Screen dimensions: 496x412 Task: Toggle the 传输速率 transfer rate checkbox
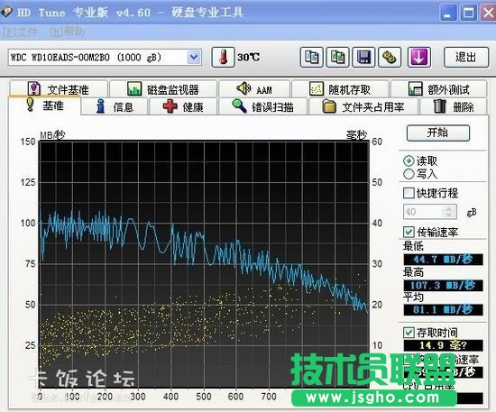(409, 232)
